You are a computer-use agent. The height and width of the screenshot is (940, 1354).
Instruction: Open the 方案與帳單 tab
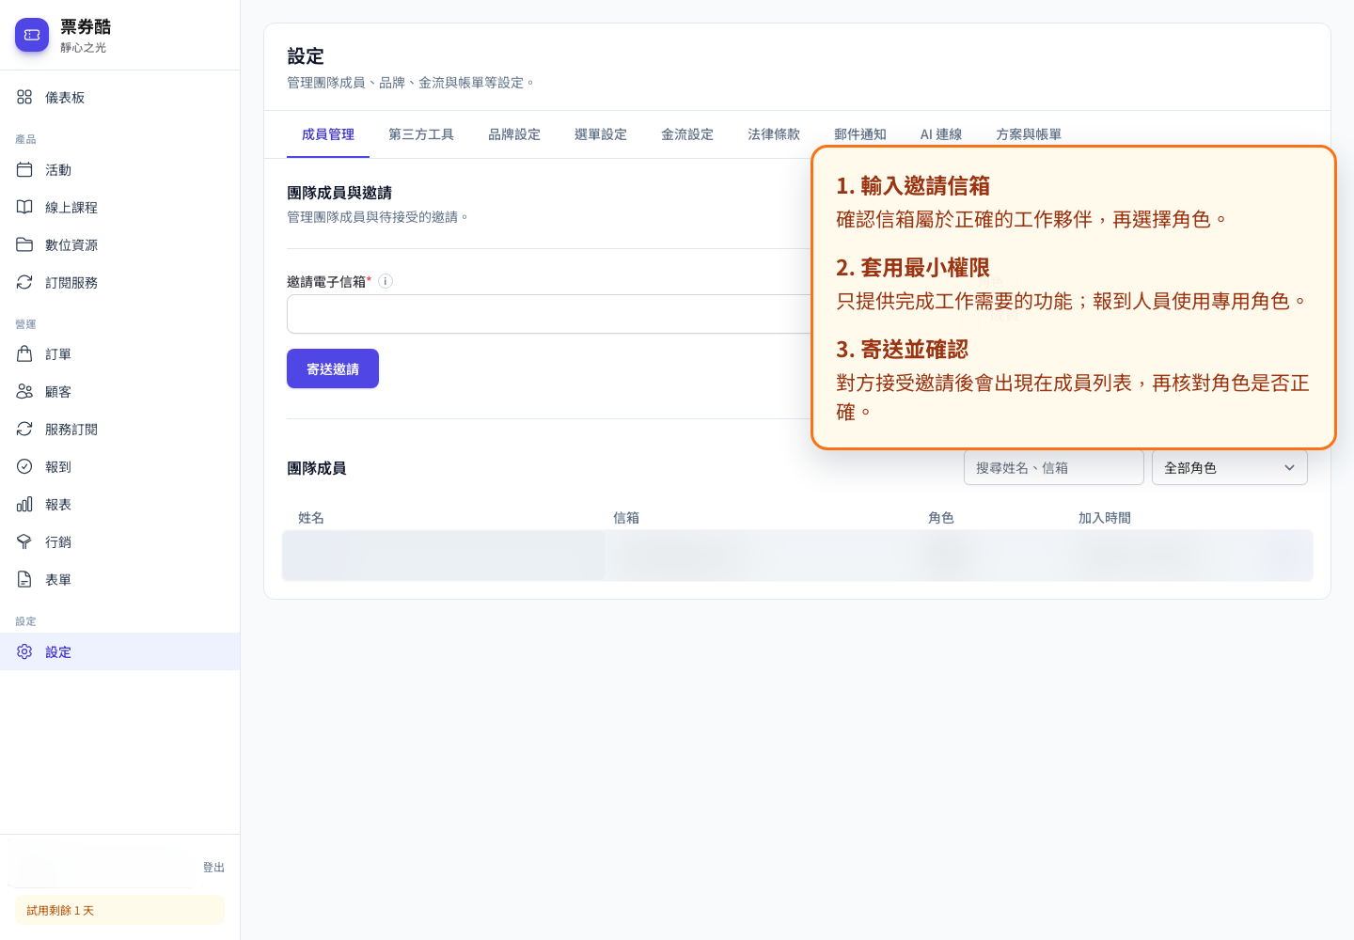(1029, 134)
